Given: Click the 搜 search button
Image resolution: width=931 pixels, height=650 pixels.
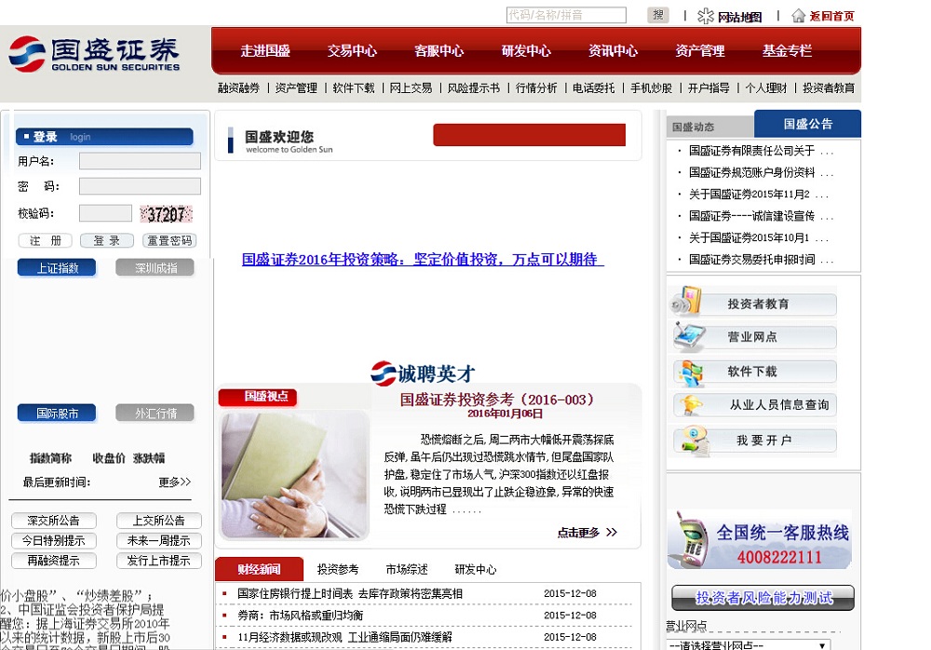Looking at the screenshot, I should point(658,15).
